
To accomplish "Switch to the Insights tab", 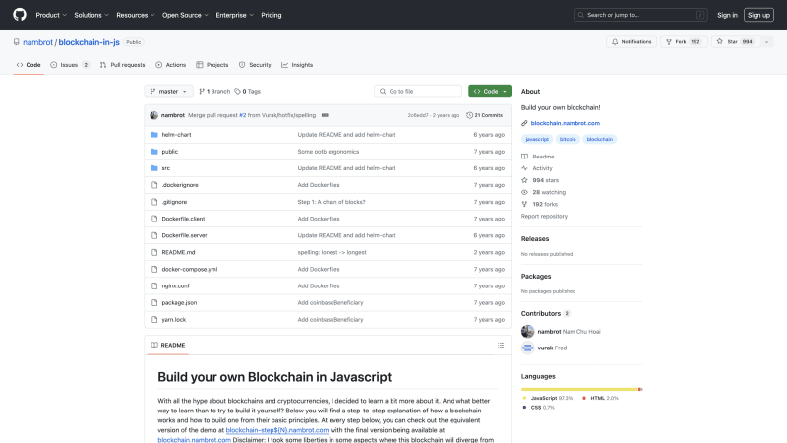I will pyautogui.click(x=297, y=65).
